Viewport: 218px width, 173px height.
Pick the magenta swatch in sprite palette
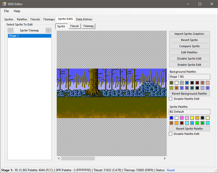182,118
